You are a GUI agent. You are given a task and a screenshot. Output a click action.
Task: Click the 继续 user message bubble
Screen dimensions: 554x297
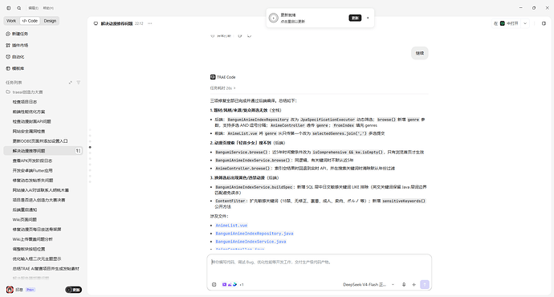tap(420, 53)
